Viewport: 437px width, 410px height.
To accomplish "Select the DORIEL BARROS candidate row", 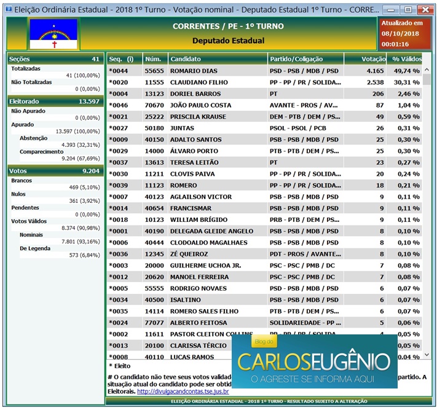I will point(264,93).
